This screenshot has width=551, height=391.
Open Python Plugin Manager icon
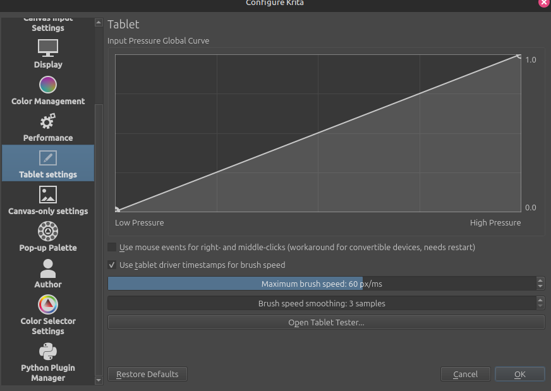click(x=48, y=351)
